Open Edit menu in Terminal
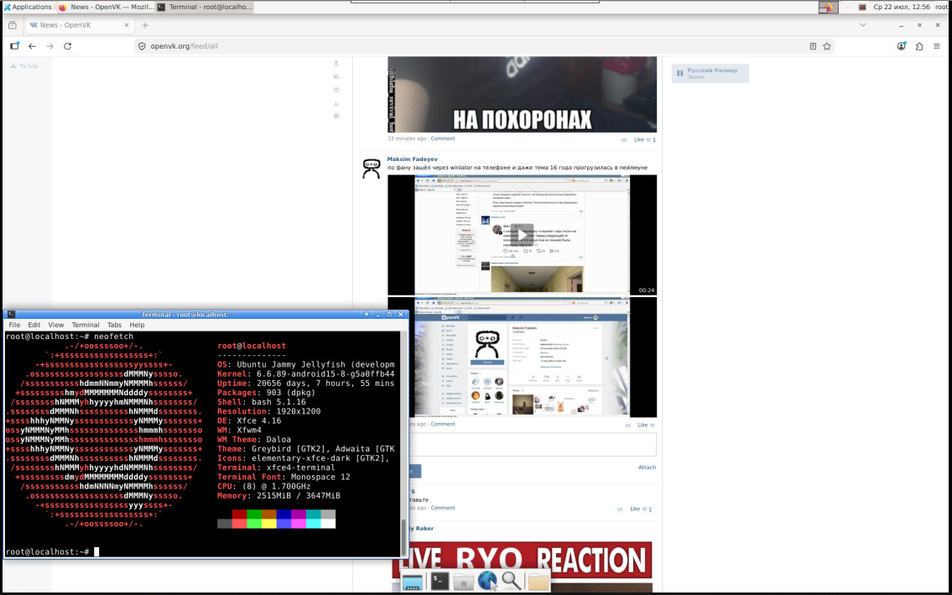 click(x=34, y=325)
